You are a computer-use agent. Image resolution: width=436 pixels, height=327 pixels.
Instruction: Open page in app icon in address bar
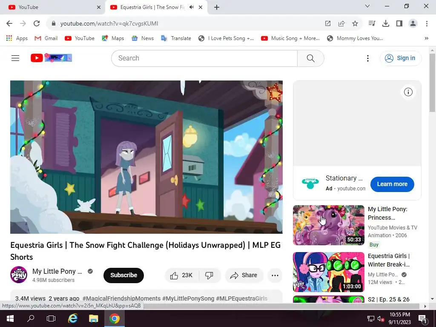(328, 24)
